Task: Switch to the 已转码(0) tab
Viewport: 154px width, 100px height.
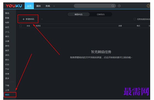Action: [101, 14]
